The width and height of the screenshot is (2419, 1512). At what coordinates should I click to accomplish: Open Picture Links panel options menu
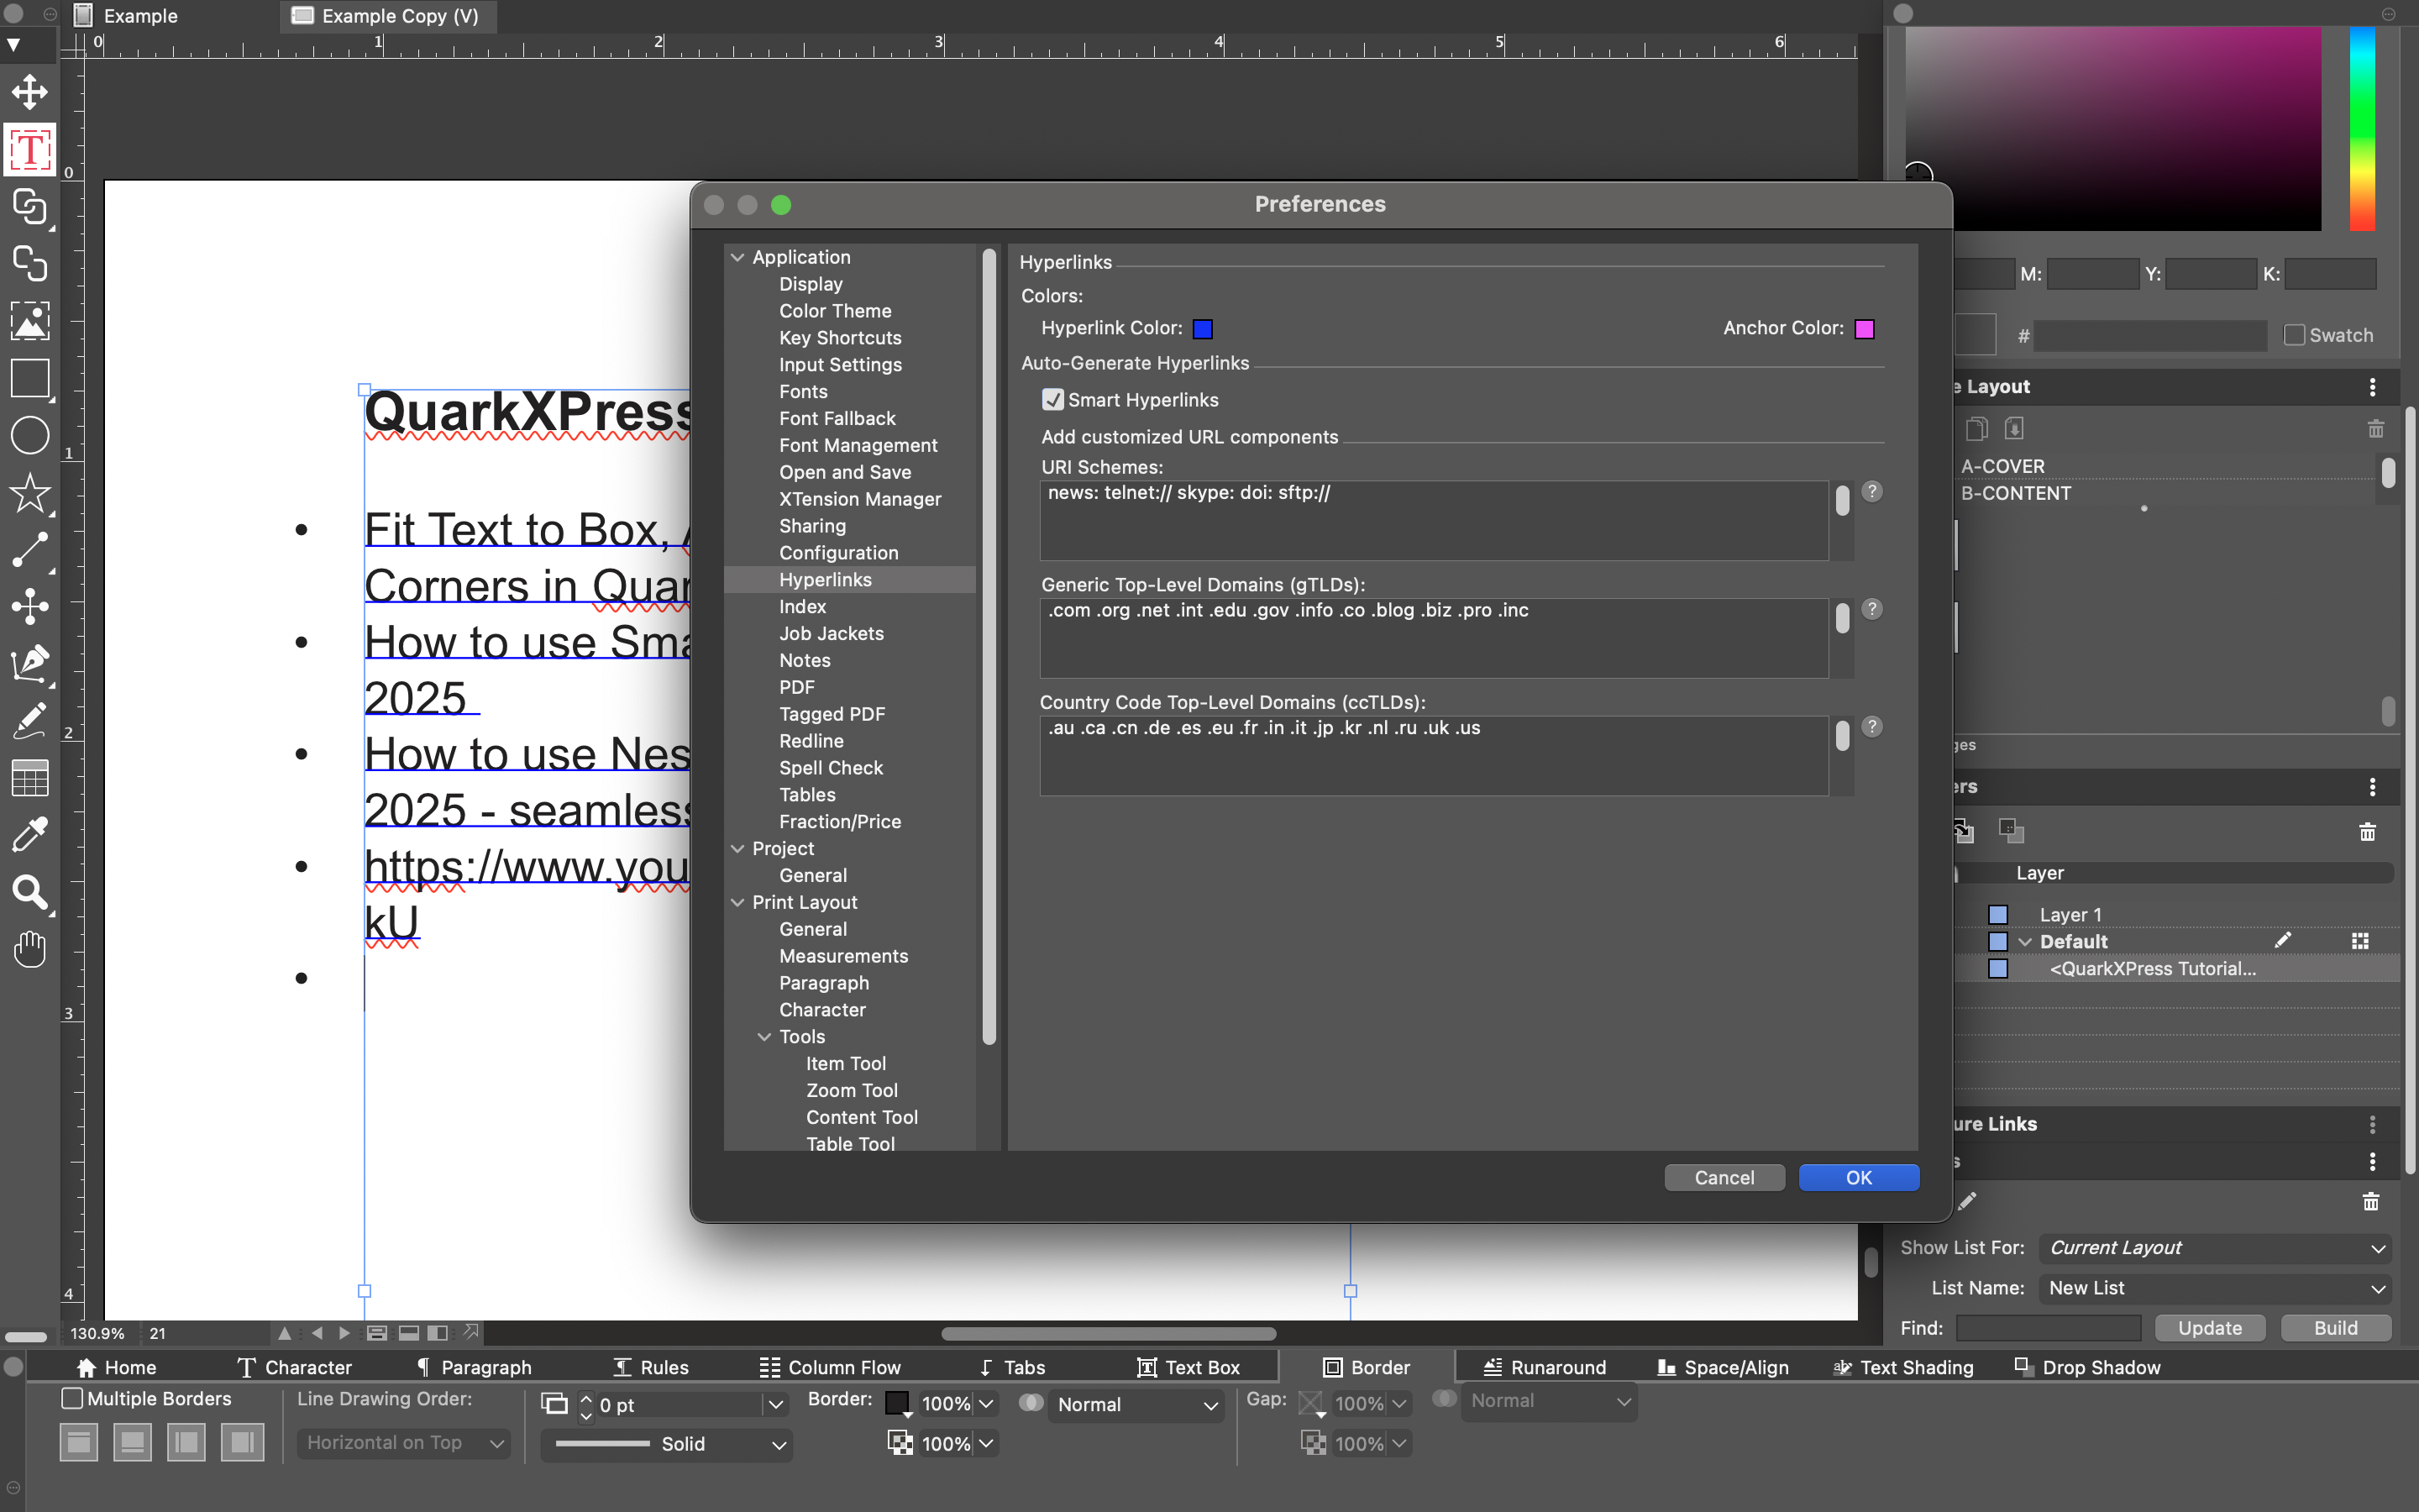pos(2372,1125)
